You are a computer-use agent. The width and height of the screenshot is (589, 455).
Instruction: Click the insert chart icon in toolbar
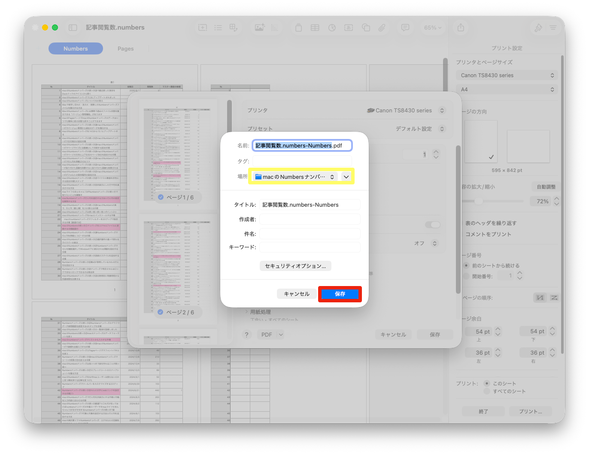(332, 27)
